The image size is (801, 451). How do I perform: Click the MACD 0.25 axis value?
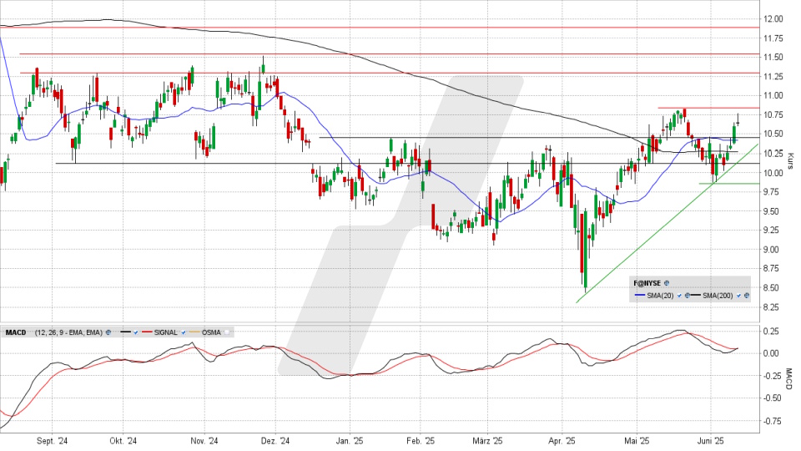[x=772, y=332]
